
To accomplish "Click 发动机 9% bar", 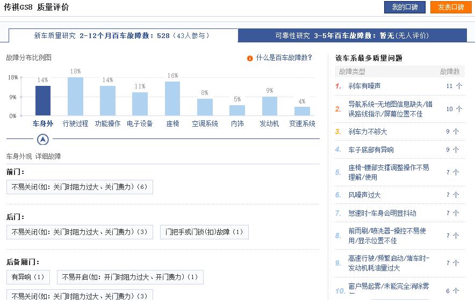I will [270, 106].
